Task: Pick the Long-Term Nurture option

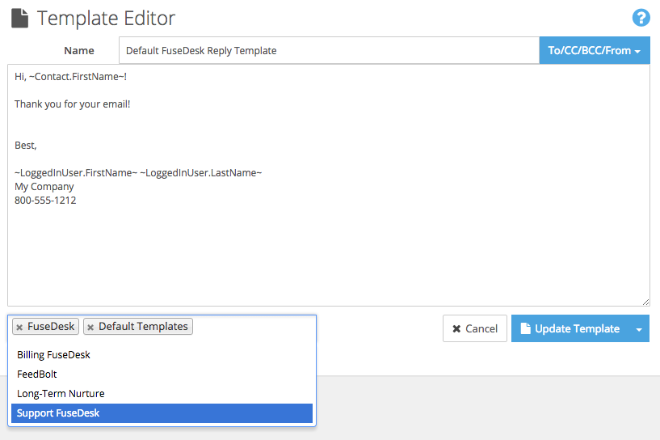Action: point(61,394)
